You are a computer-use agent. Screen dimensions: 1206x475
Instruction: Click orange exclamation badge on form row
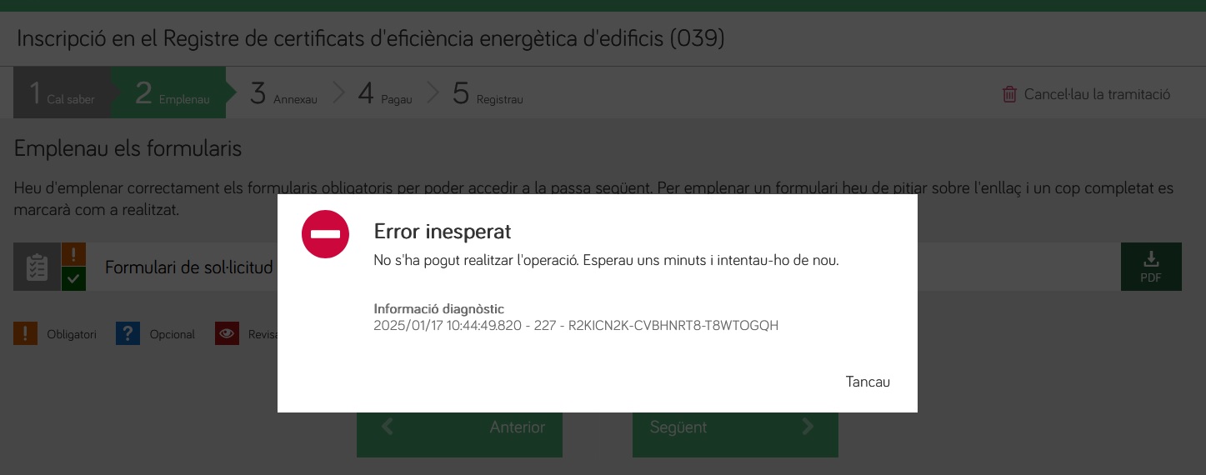pos(74,254)
